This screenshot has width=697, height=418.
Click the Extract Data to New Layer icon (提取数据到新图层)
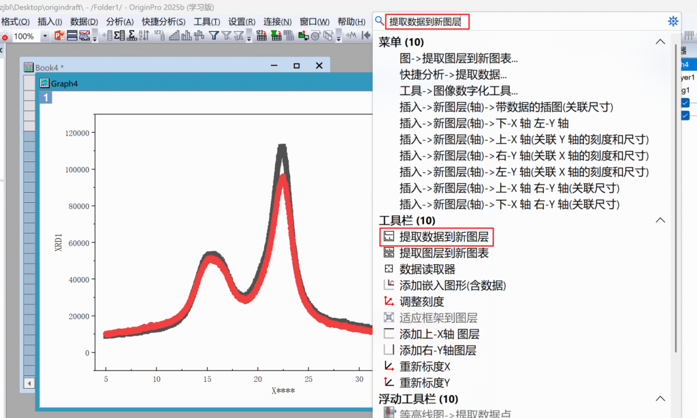[x=389, y=237]
